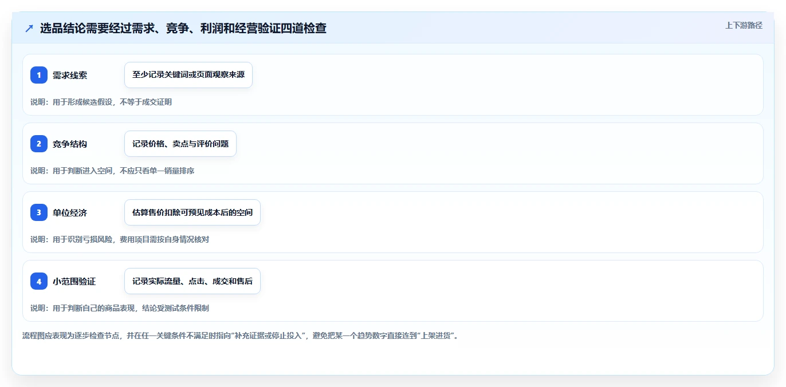Click the 记录价格、卖点与评价问题 chip
Image resolution: width=786 pixels, height=387 pixels.
click(180, 144)
